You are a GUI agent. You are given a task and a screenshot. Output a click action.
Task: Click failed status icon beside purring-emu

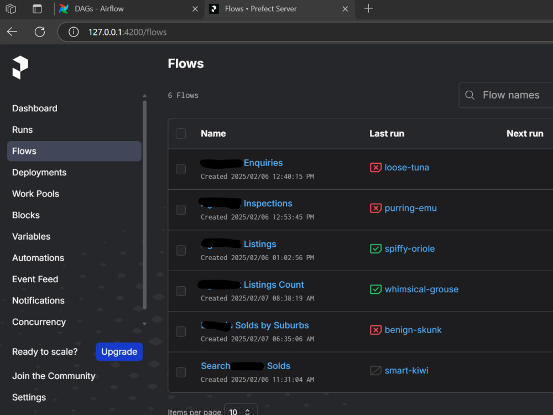click(x=375, y=208)
